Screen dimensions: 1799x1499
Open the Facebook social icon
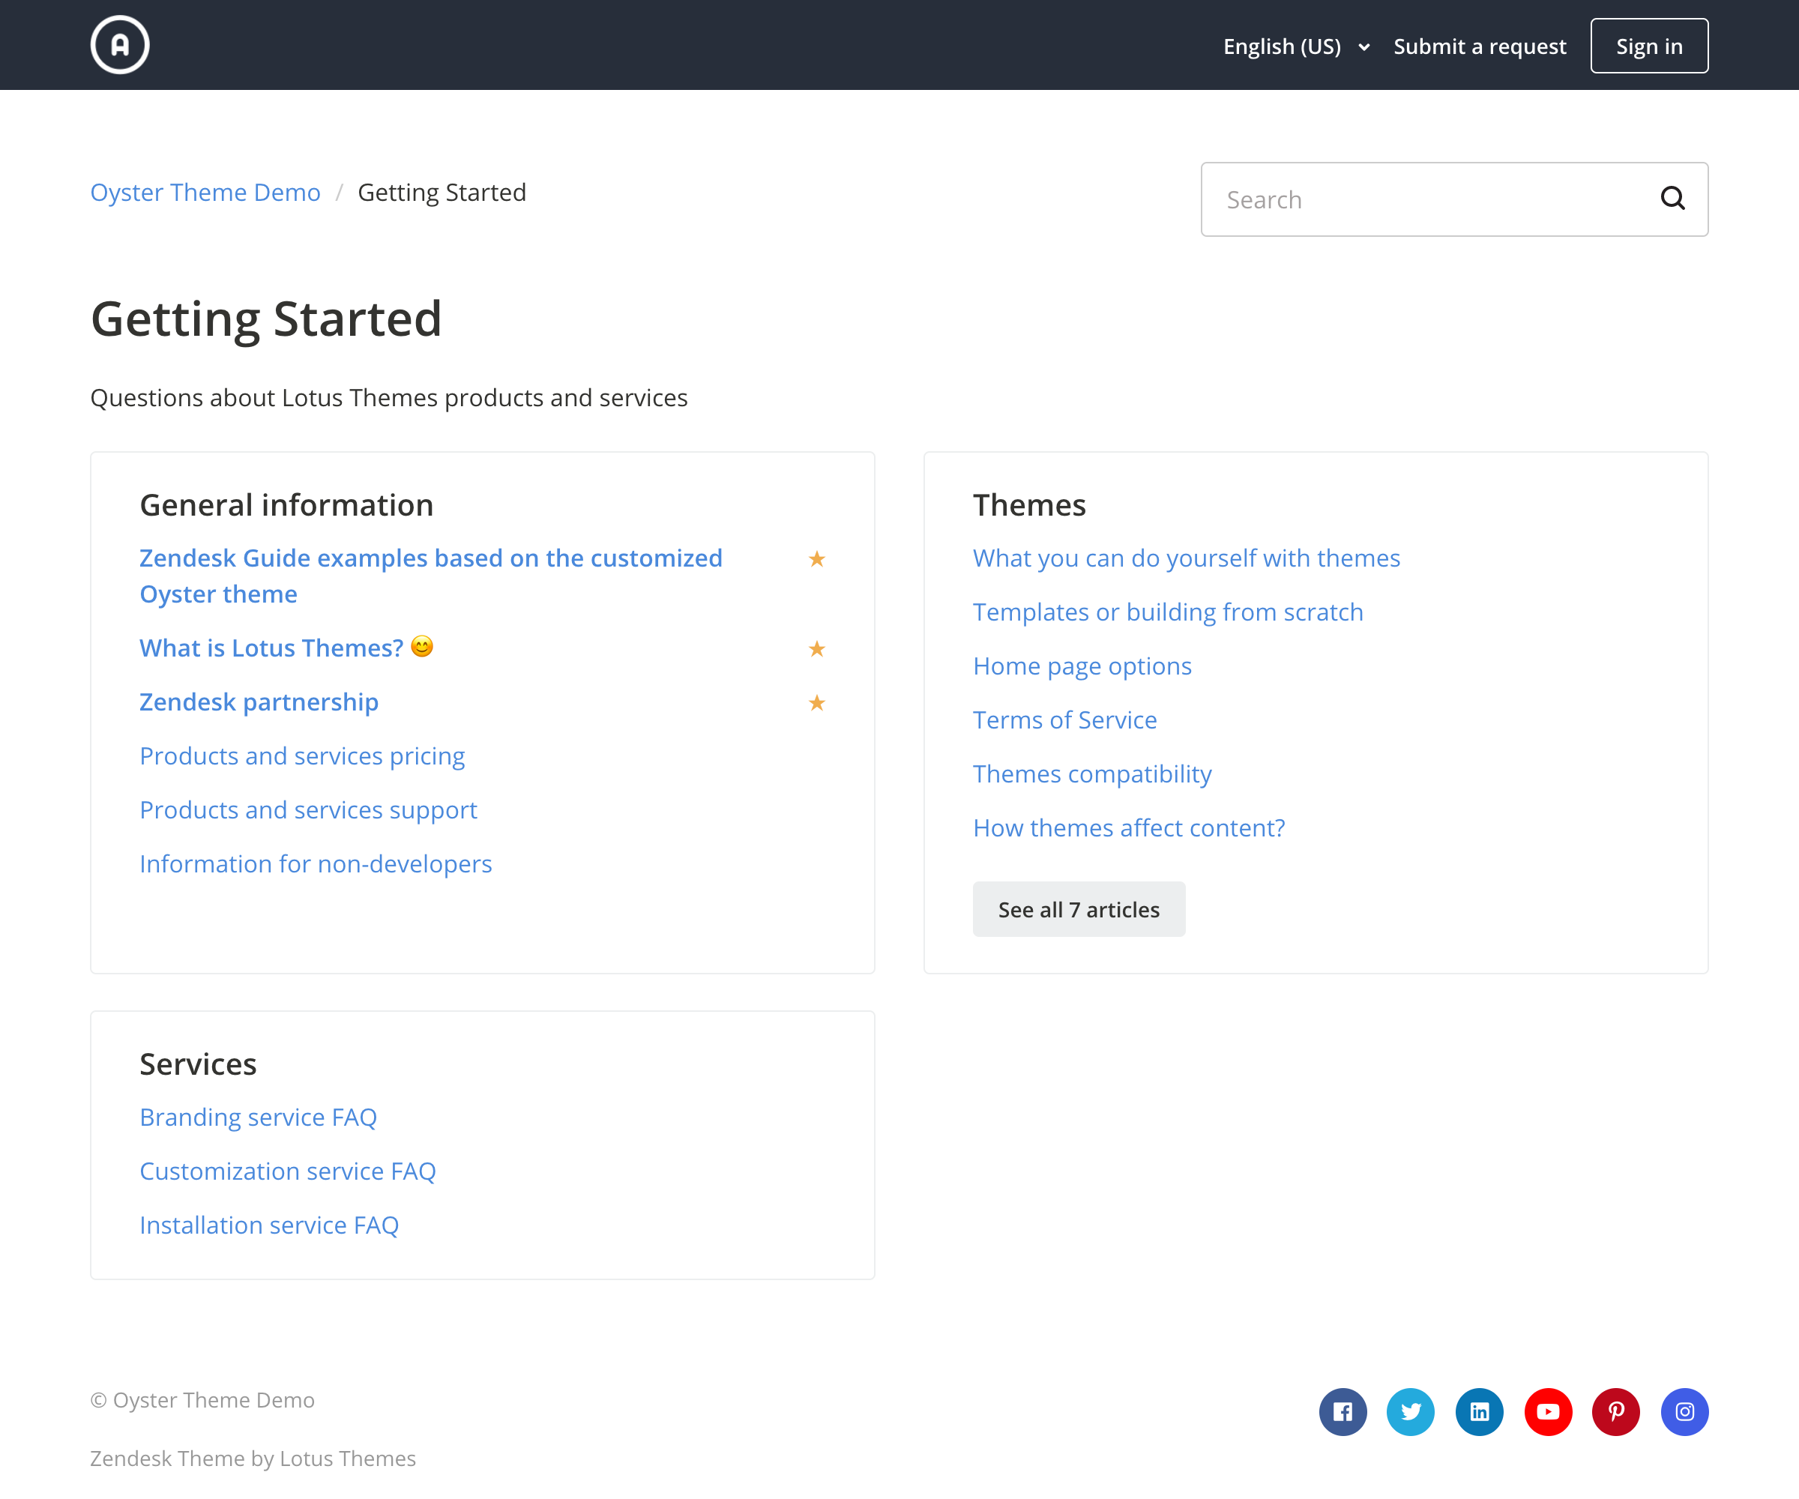pyautogui.click(x=1343, y=1411)
